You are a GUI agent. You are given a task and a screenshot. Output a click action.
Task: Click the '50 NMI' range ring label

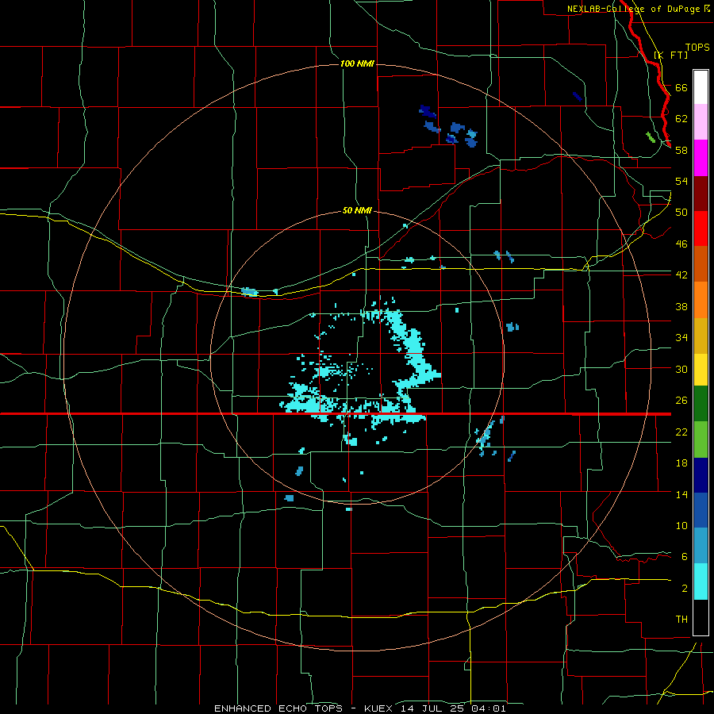coord(357,210)
